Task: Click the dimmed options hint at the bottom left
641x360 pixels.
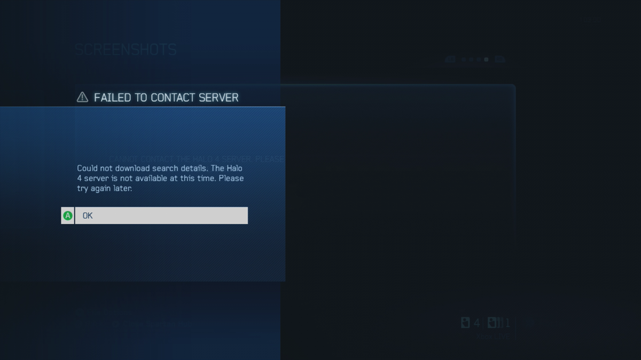Action: [x=104, y=313]
